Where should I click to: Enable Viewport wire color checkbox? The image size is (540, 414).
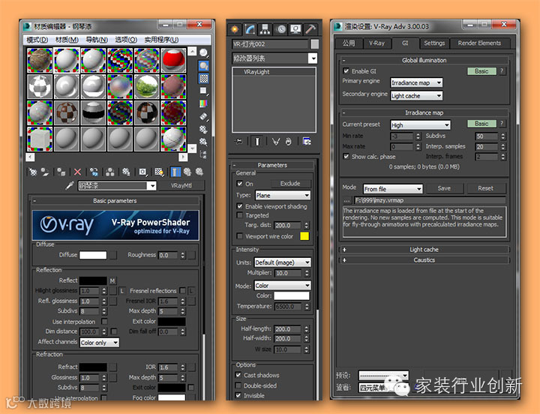click(x=240, y=236)
